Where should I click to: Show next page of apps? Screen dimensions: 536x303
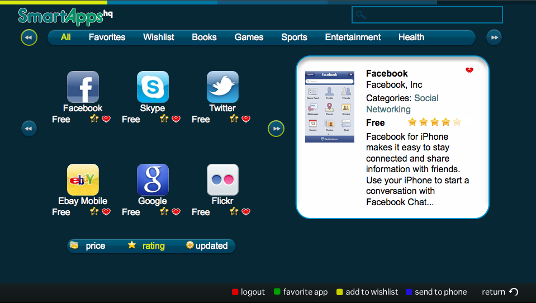(x=276, y=129)
